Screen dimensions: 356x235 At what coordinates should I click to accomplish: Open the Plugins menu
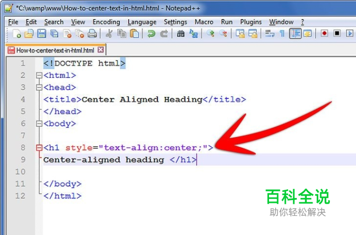pos(251,22)
